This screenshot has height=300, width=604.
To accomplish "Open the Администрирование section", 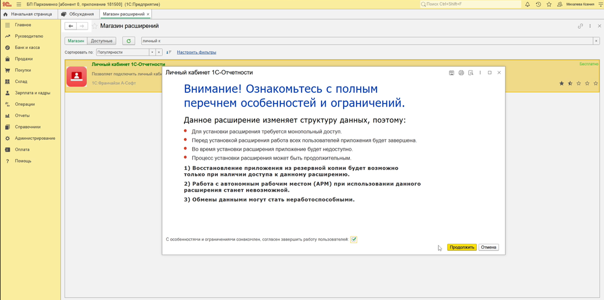I will pos(30,138).
